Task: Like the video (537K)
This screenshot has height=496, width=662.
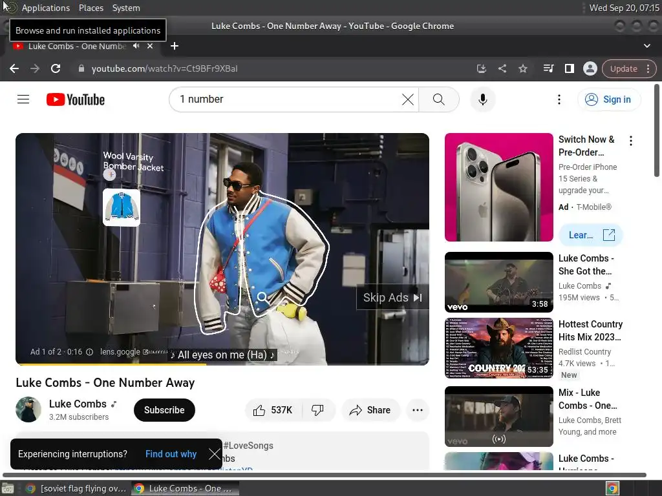Action: (273, 410)
